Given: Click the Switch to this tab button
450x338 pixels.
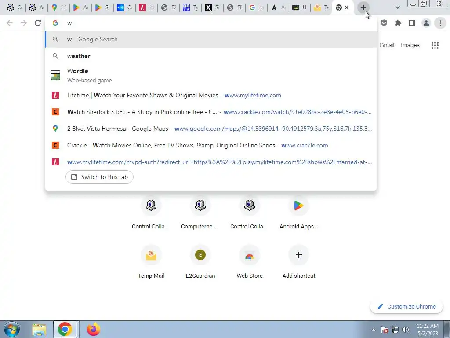Looking at the screenshot, I should 99,177.
